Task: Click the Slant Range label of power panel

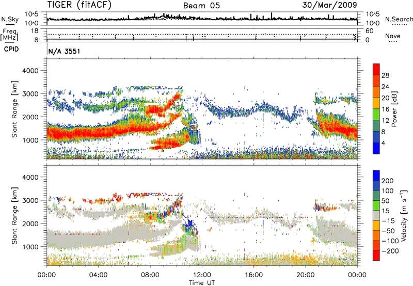Action: [14, 109]
